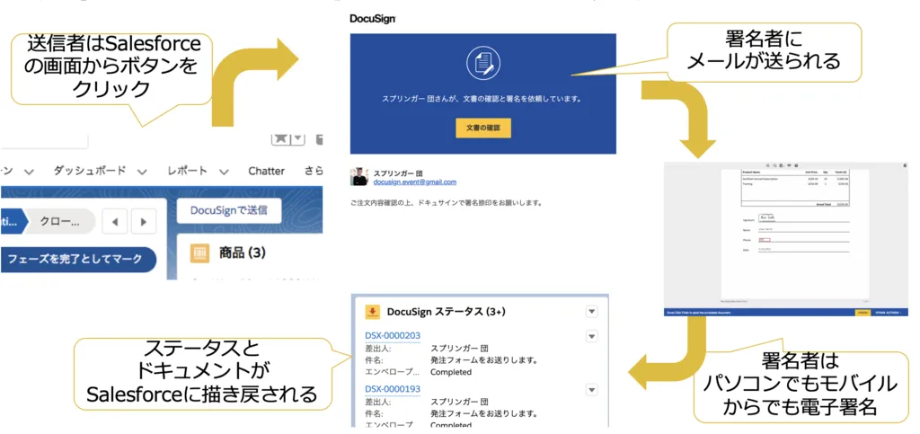
Task: Open the favorites list dropdown arrow beside the star
Action: 298,138
